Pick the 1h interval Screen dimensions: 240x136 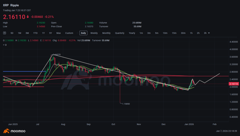click(191, 33)
